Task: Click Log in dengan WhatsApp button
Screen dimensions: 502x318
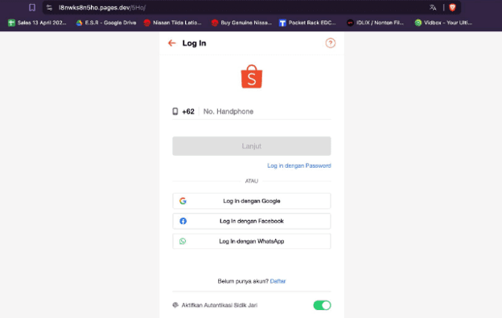Action: [x=252, y=241]
